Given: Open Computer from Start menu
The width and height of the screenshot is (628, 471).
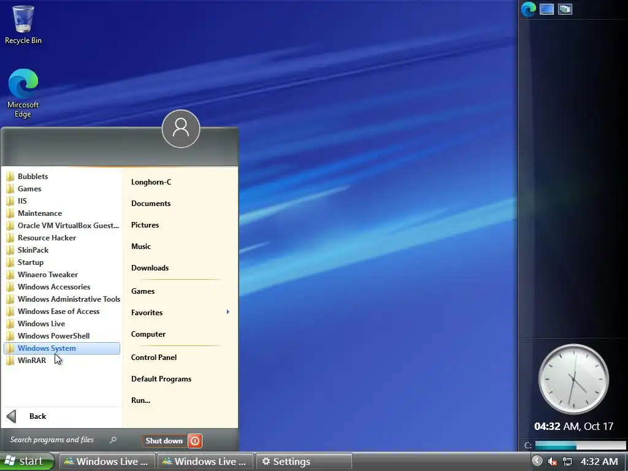Looking at the screenshot, I should (x=148, y=334).
